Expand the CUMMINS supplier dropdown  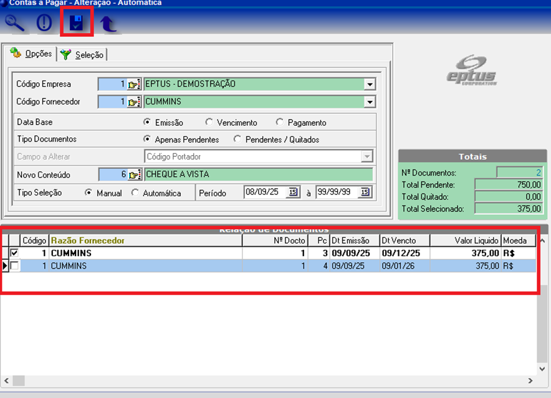click(x=370, y=102)
